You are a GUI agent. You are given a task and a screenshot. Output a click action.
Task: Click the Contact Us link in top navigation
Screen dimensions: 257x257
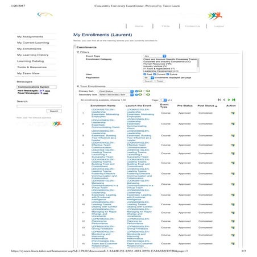pyautogui.click(x=192, y=26)
